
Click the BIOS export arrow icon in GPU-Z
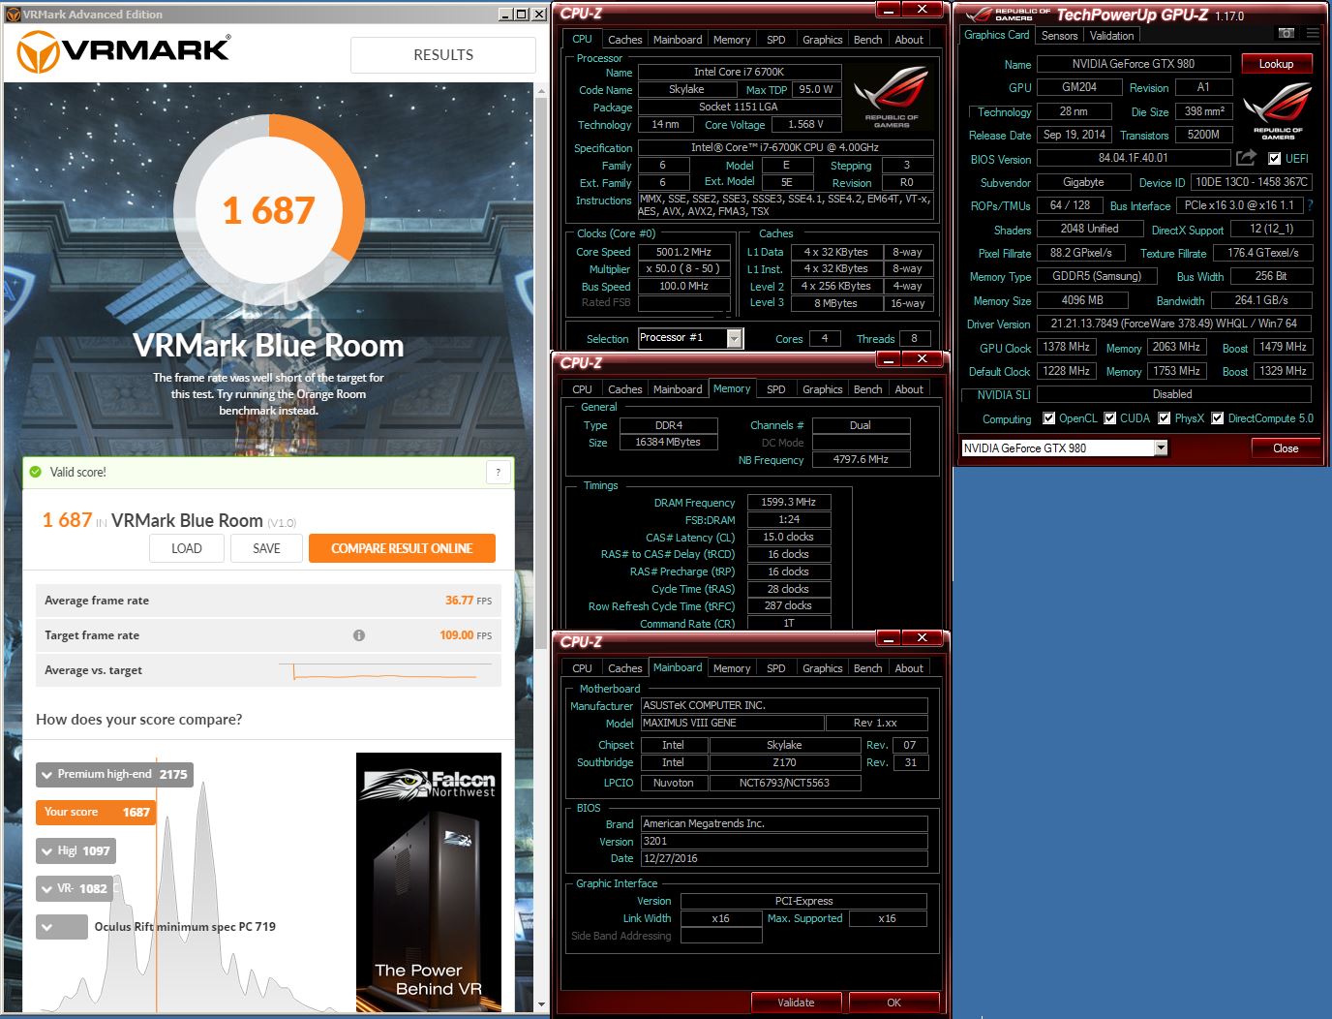(x=1247, y=158)
